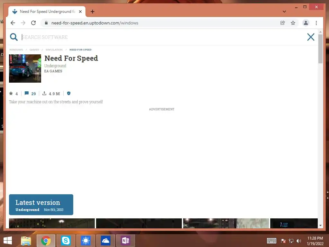
Task: Open a new browser tab
Action: 92,12
